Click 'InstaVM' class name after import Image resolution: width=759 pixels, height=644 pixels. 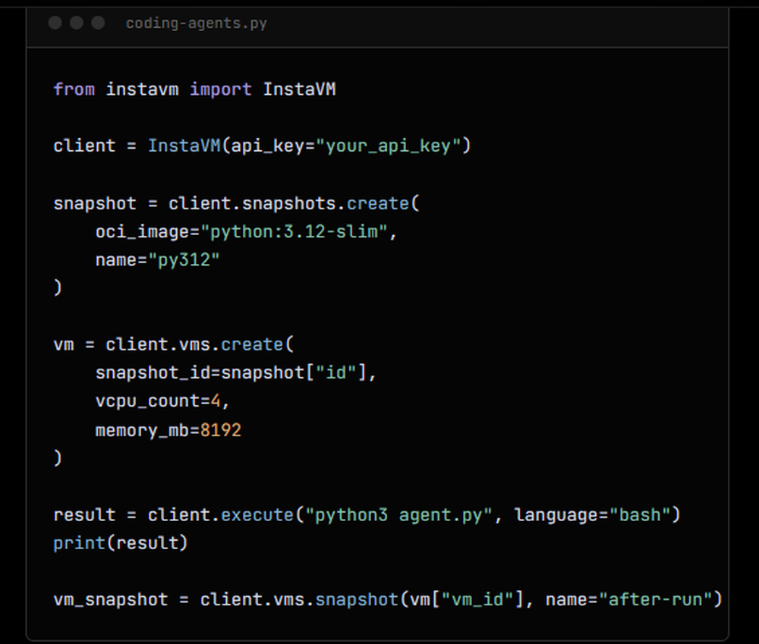click(x=299, y=89)
